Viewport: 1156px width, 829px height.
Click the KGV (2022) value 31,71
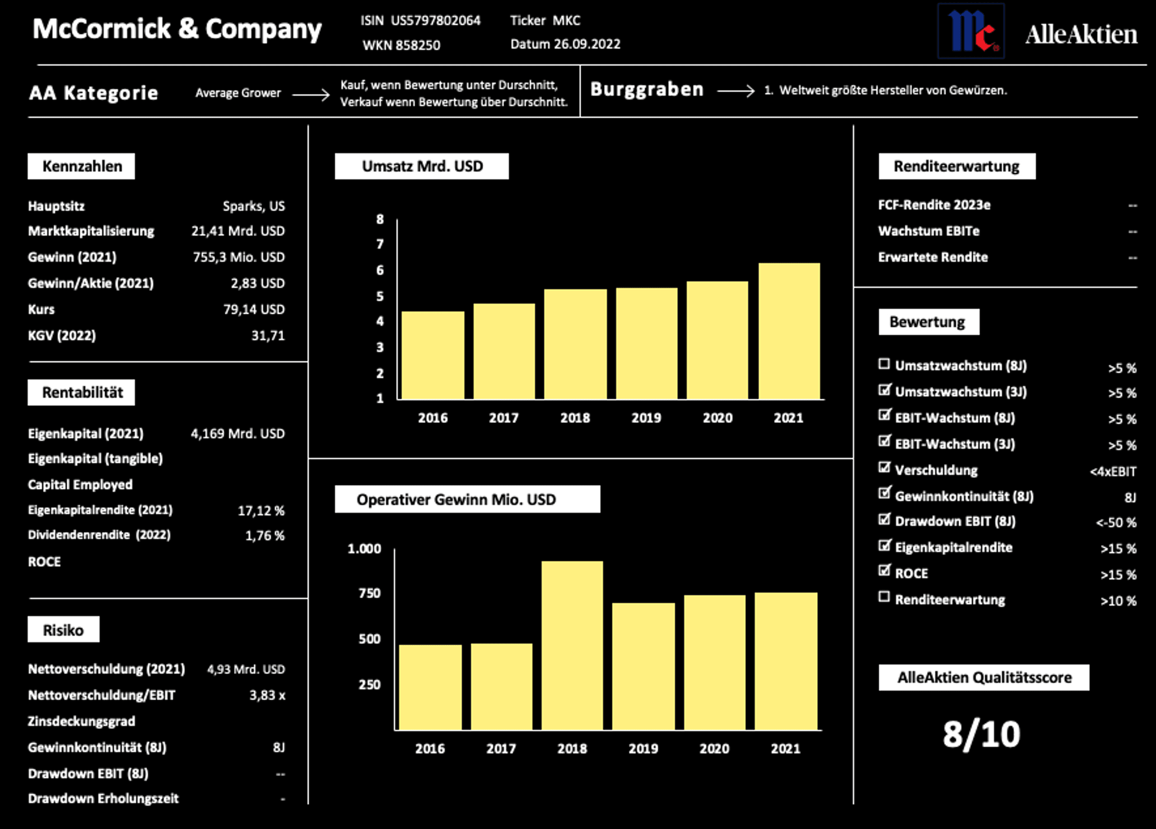[x=268, y=335]
